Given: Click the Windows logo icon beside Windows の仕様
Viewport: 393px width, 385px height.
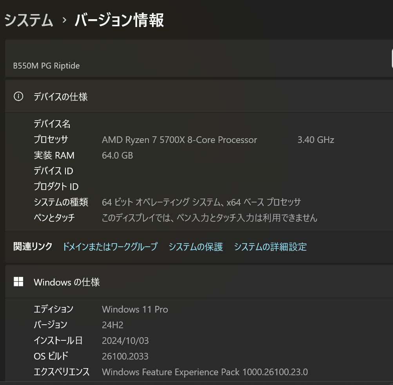Looking at the screenshot, I should tap(18, 282).
